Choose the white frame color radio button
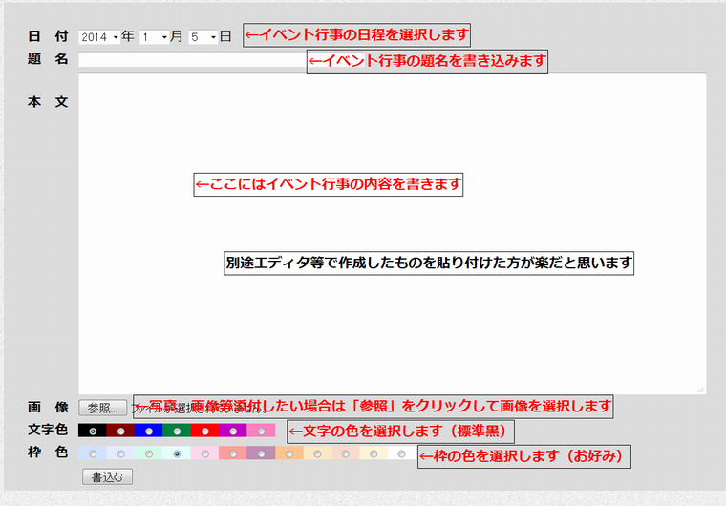726x506 pixels. pyautogui.click(x=402, y=454)
